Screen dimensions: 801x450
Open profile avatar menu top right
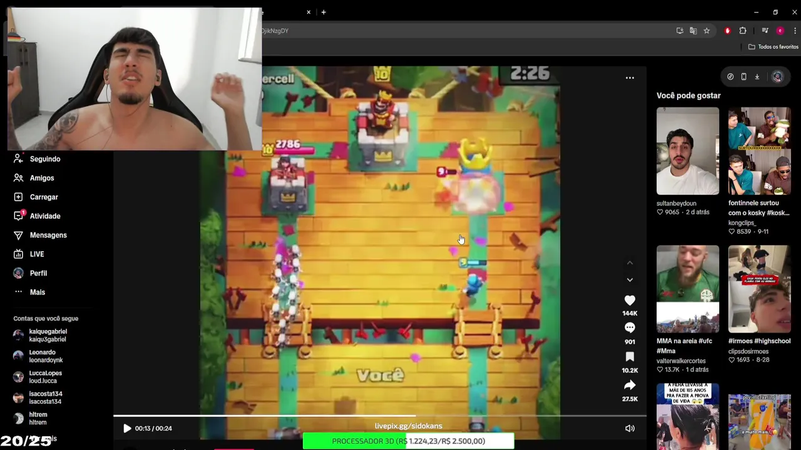[x=777, y=77]
